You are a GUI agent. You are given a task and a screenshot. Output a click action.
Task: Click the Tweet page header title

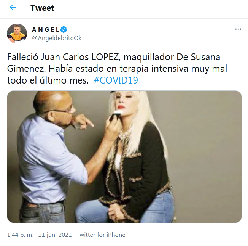click(42, 8)
